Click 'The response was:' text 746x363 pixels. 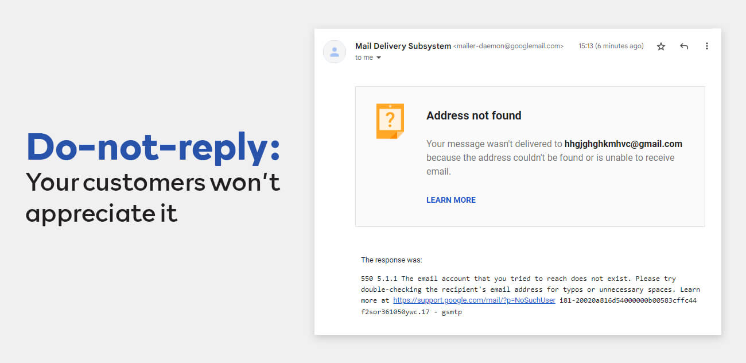(391, 260)
